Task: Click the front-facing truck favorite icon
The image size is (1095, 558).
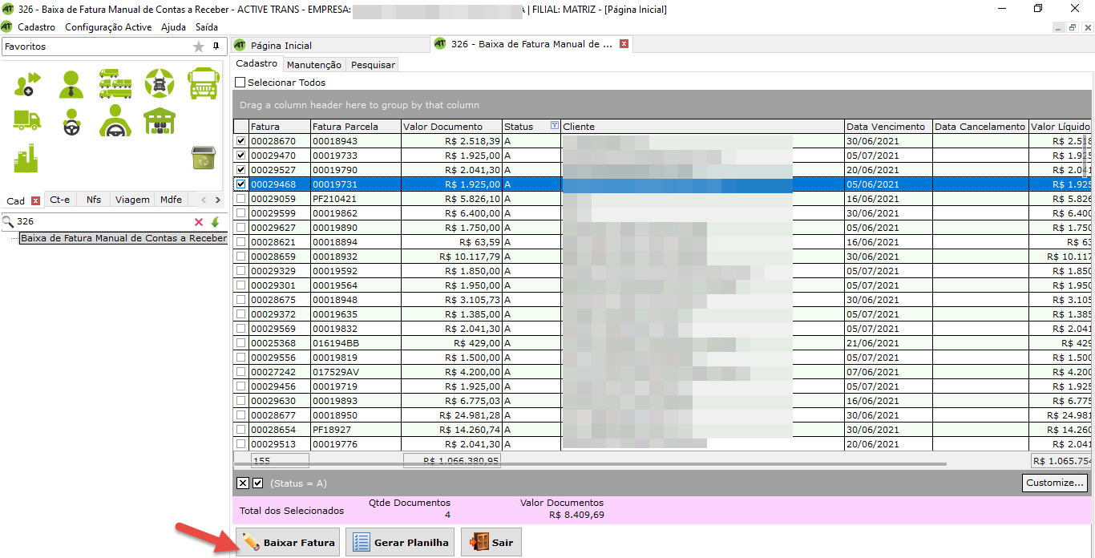Action: pyautogui.click(x=202, y=83)
